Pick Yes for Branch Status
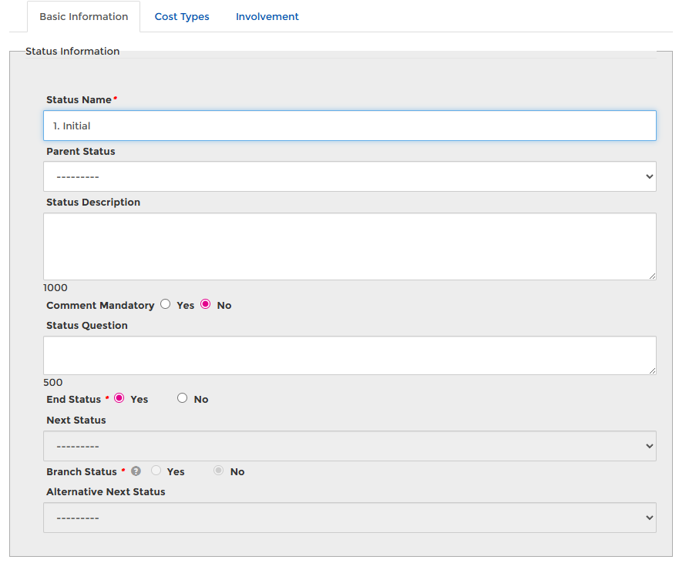 coord(156,471)
